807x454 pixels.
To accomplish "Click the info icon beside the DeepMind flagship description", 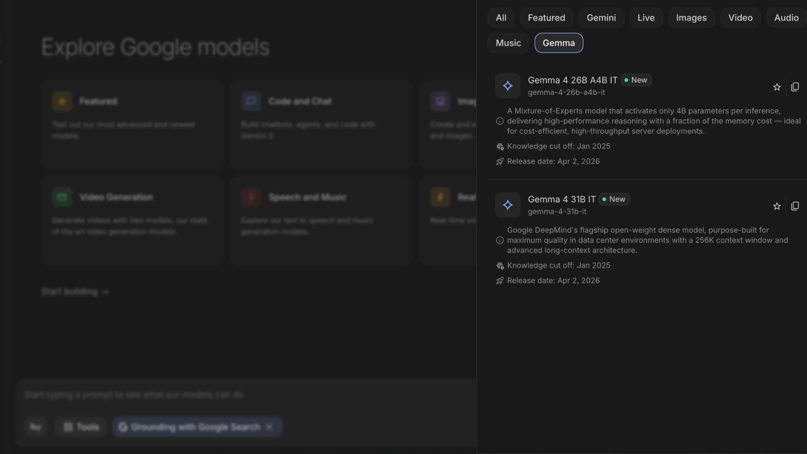I will coord(500,240).
